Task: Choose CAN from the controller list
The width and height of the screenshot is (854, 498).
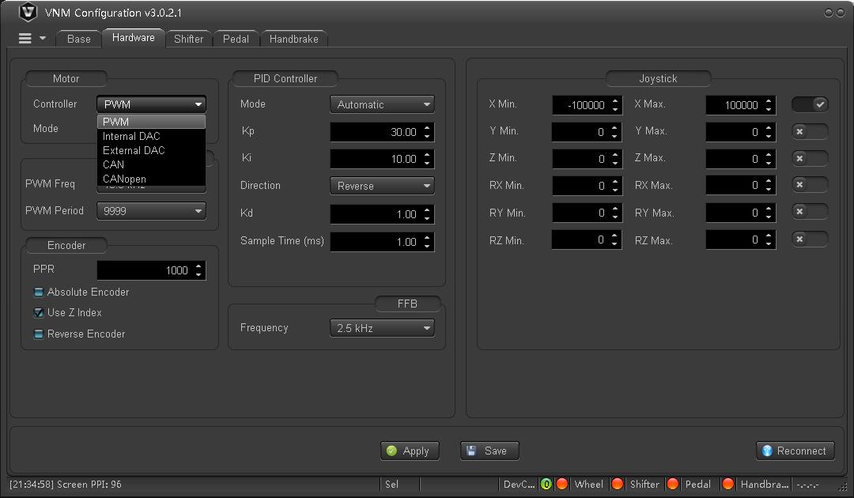Action: tap(151, 164)
